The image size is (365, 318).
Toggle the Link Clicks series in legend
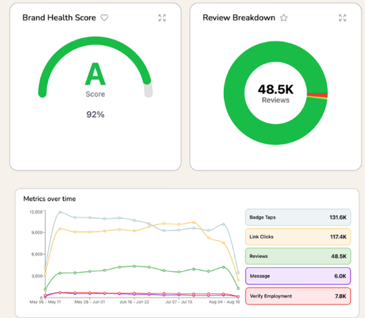click(x=297, y=237)
